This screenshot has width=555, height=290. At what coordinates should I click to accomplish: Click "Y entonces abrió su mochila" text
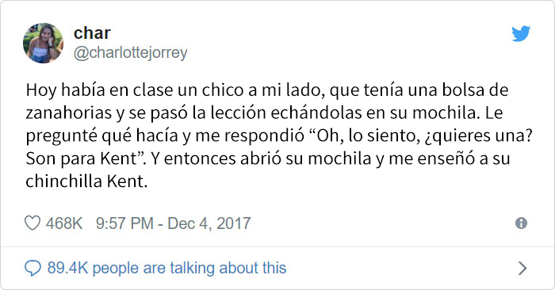click(261, 158)
